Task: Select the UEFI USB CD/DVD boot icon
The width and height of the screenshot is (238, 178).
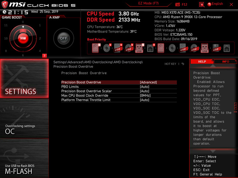Action: [x=129, y=48]
